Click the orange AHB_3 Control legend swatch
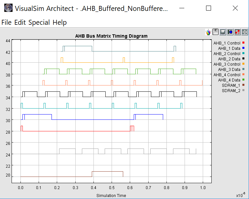The image size is (249, 199). click(243, 64)
